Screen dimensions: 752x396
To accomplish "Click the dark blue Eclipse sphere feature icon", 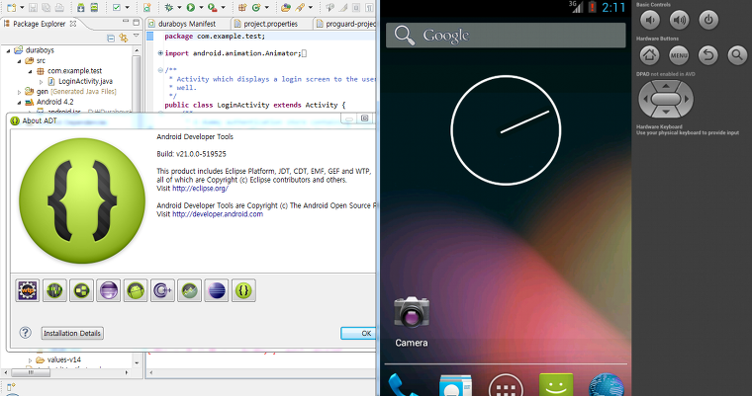I will [x=217, y=290].
